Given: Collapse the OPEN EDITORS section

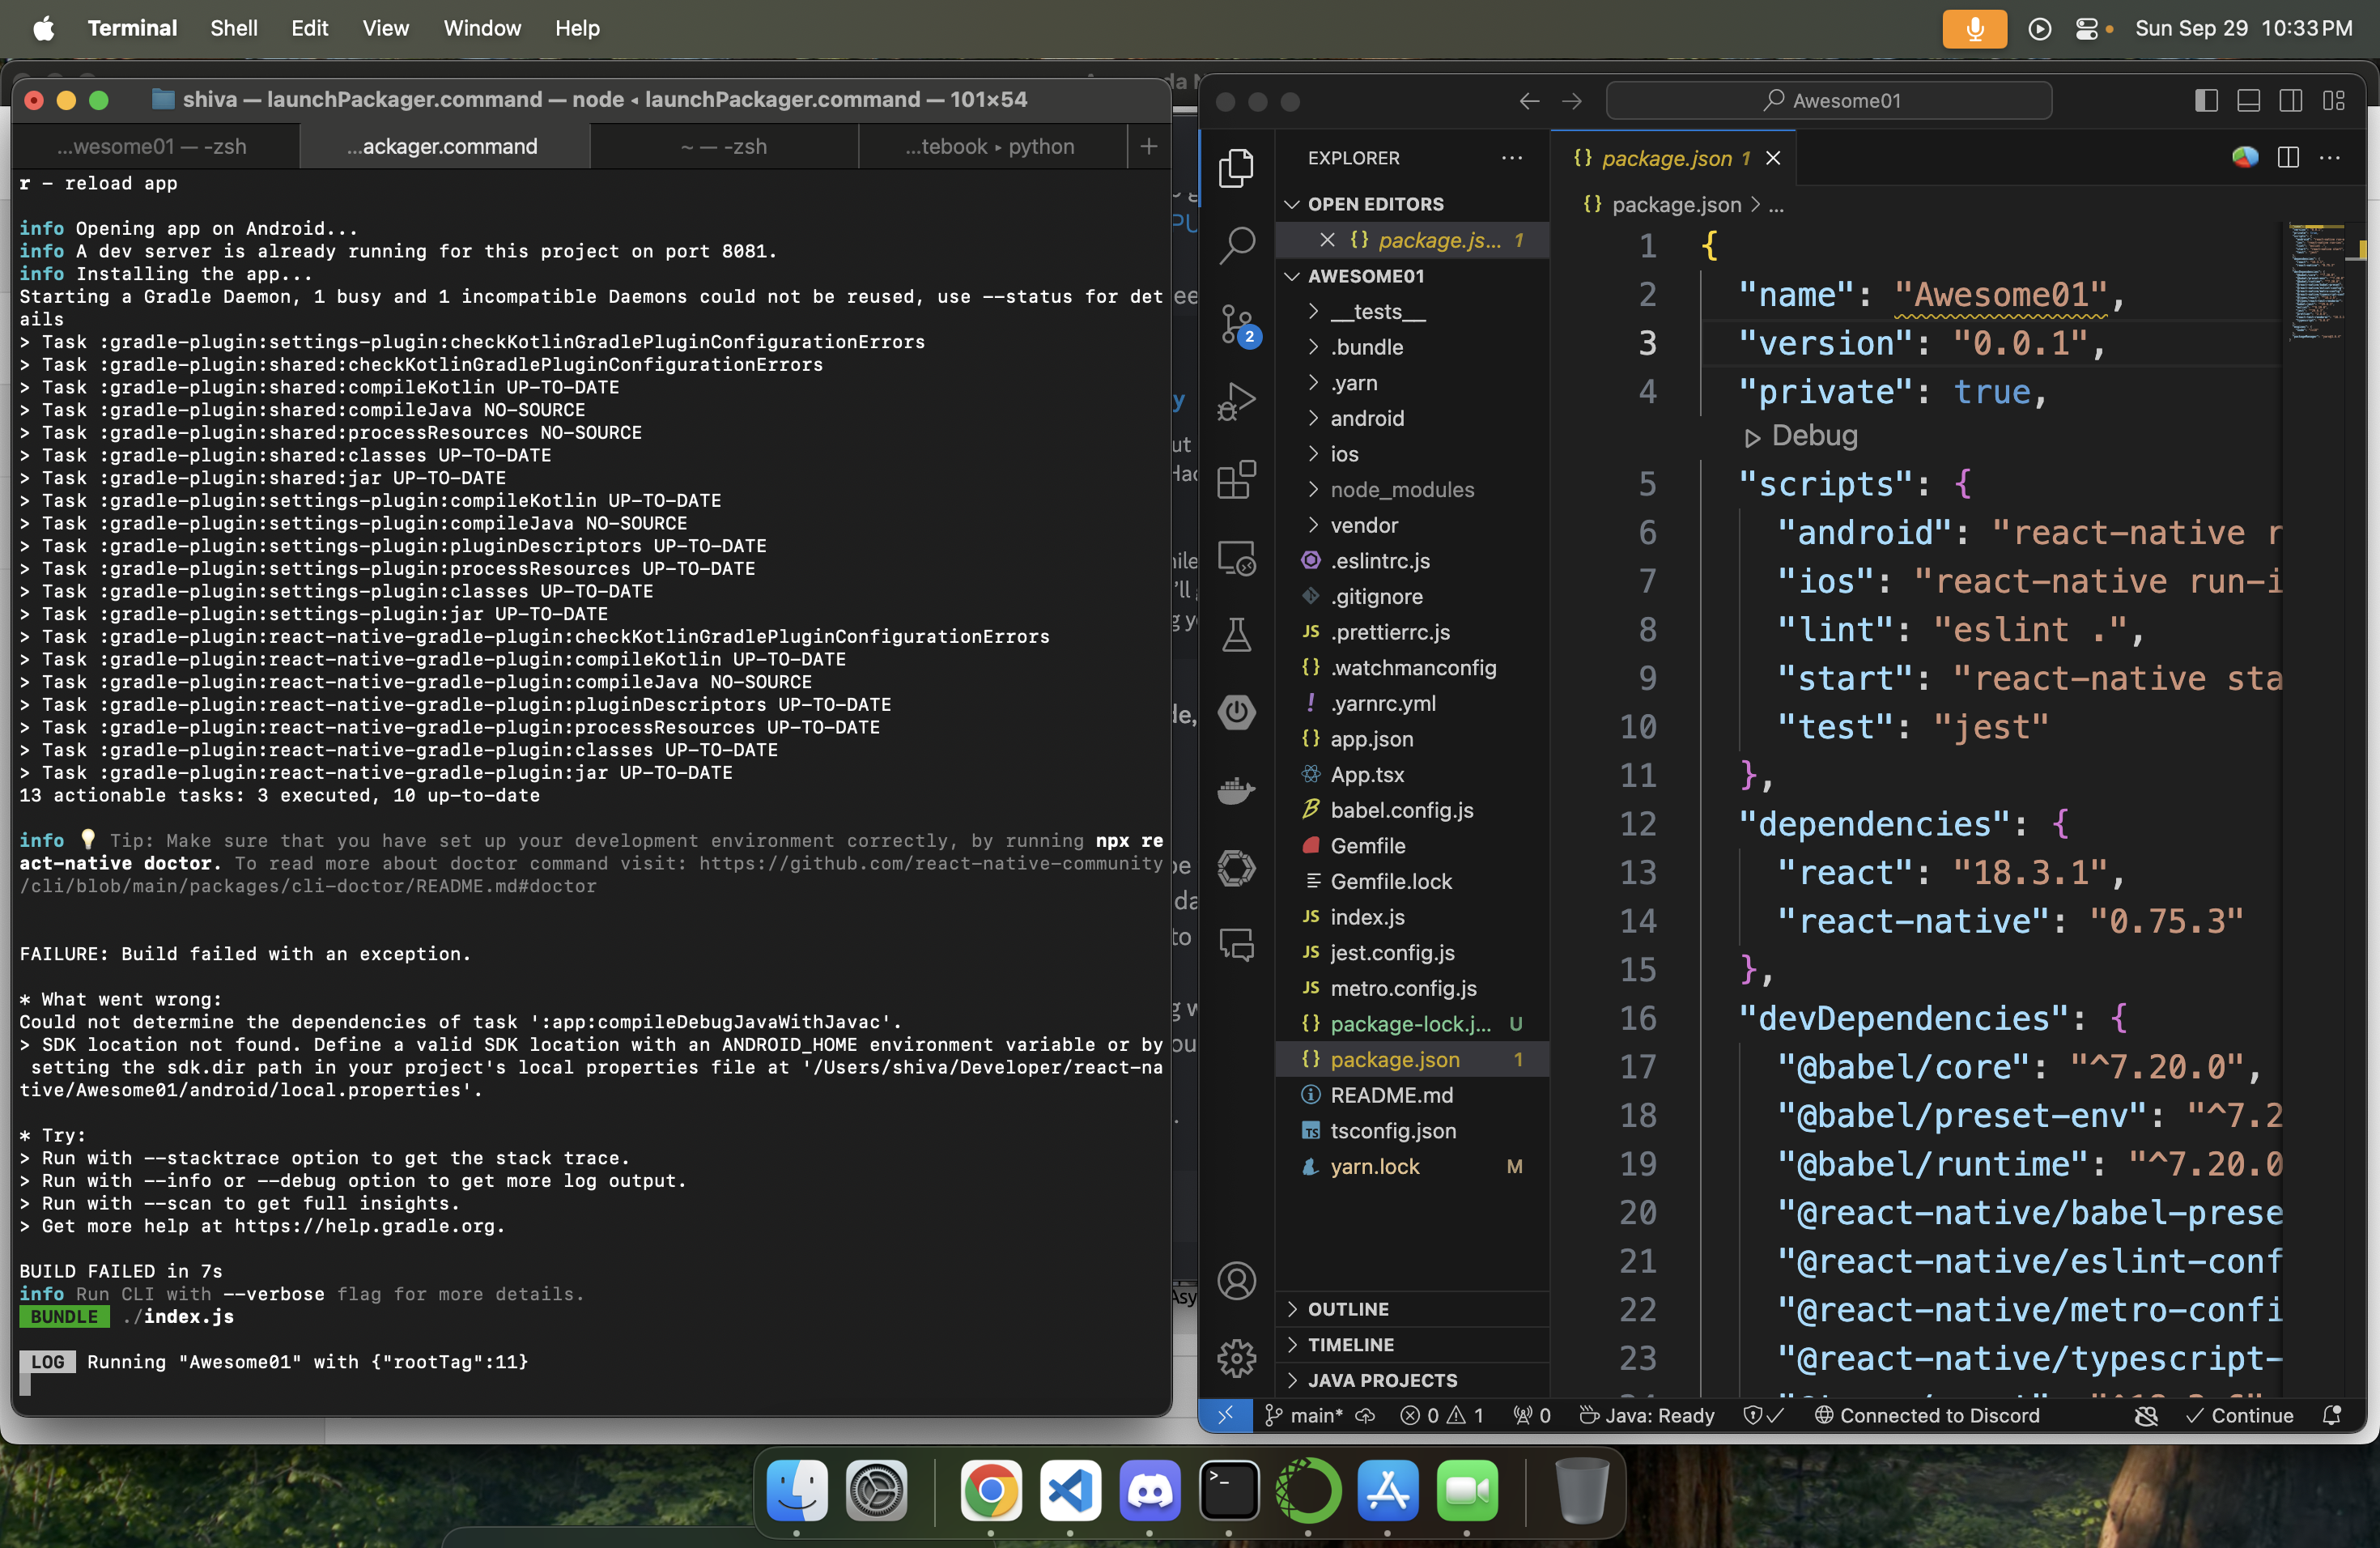Looking at the screenshot, I should click(x=1412, y=204).
